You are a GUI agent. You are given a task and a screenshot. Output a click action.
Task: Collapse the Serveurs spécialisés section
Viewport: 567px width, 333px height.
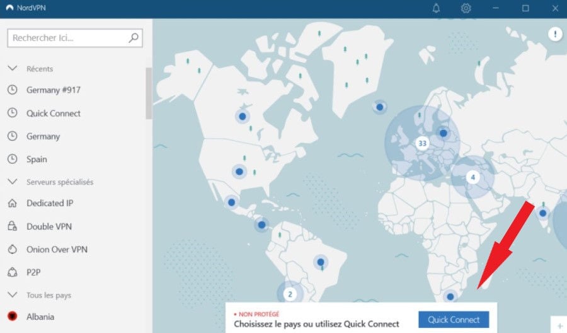[x=11, y=182]
